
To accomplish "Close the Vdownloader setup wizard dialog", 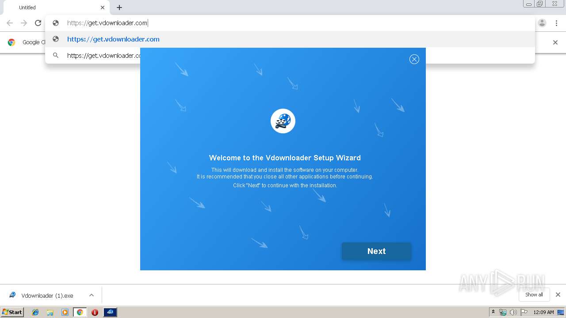I will (x=414, y=59).
